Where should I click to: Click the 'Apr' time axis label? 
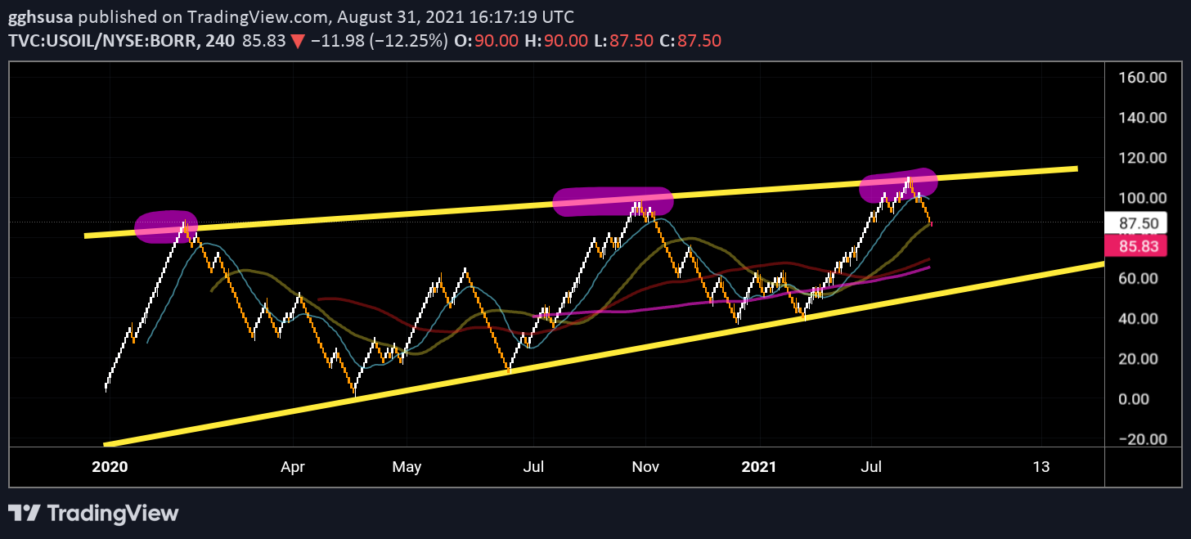pos(293,467)
